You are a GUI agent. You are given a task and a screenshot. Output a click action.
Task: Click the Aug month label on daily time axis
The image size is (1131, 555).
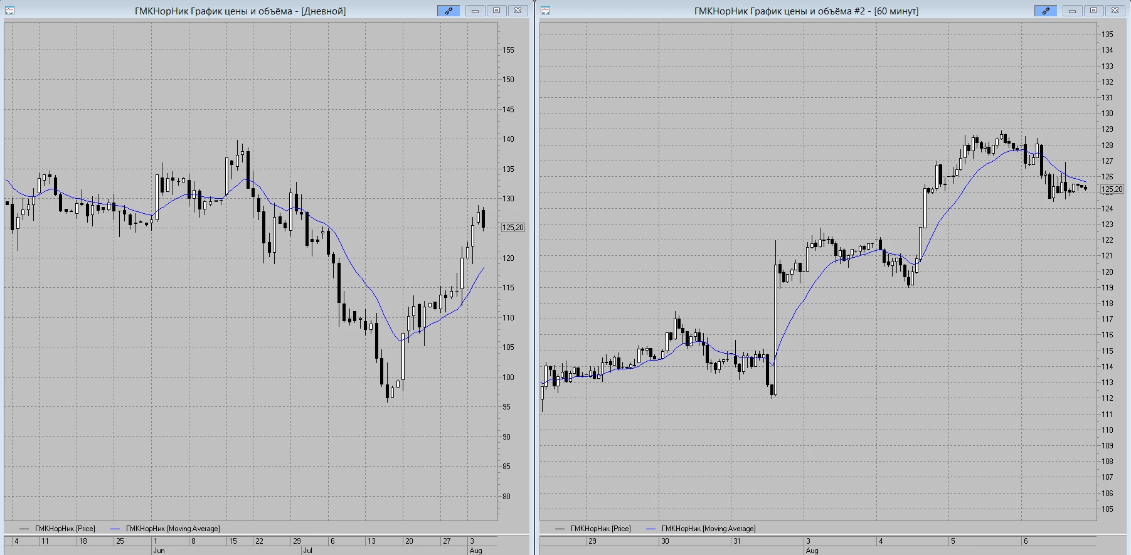point(475,551)
